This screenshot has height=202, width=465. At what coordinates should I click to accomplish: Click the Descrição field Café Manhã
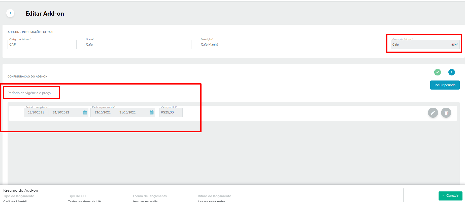[291, 45]
